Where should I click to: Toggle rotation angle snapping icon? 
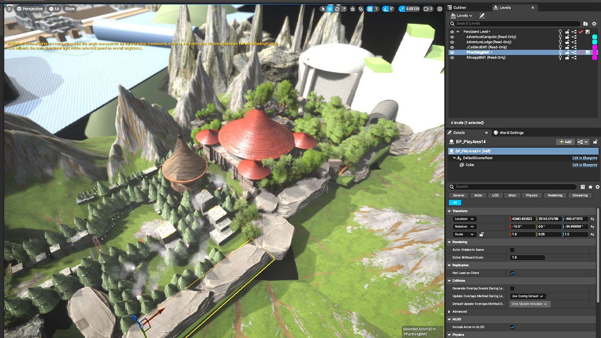(x=385, y=9)
